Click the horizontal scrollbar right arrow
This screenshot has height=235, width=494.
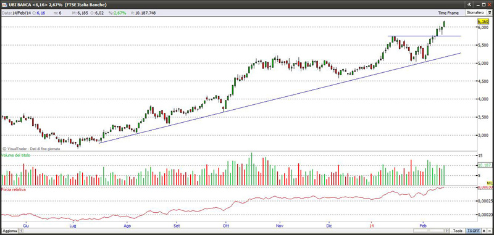446,231
